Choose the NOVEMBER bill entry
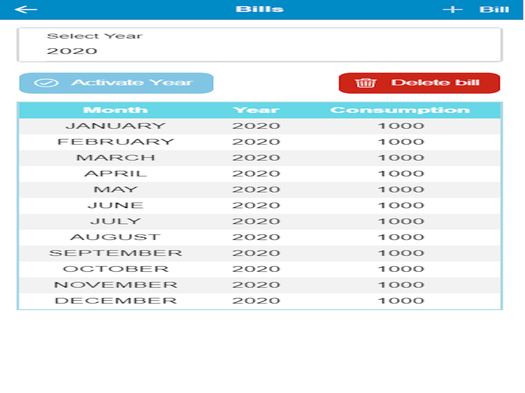 [x=260, y=285]
